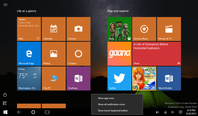Open the Cortana tile
Screen dimensions: 198x116
tap(79, 54)
